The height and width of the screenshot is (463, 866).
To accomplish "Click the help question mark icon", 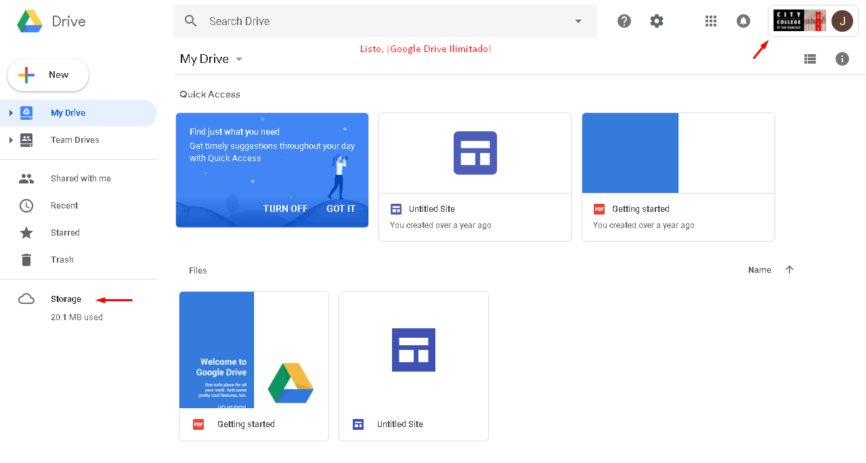I will 624,21.
